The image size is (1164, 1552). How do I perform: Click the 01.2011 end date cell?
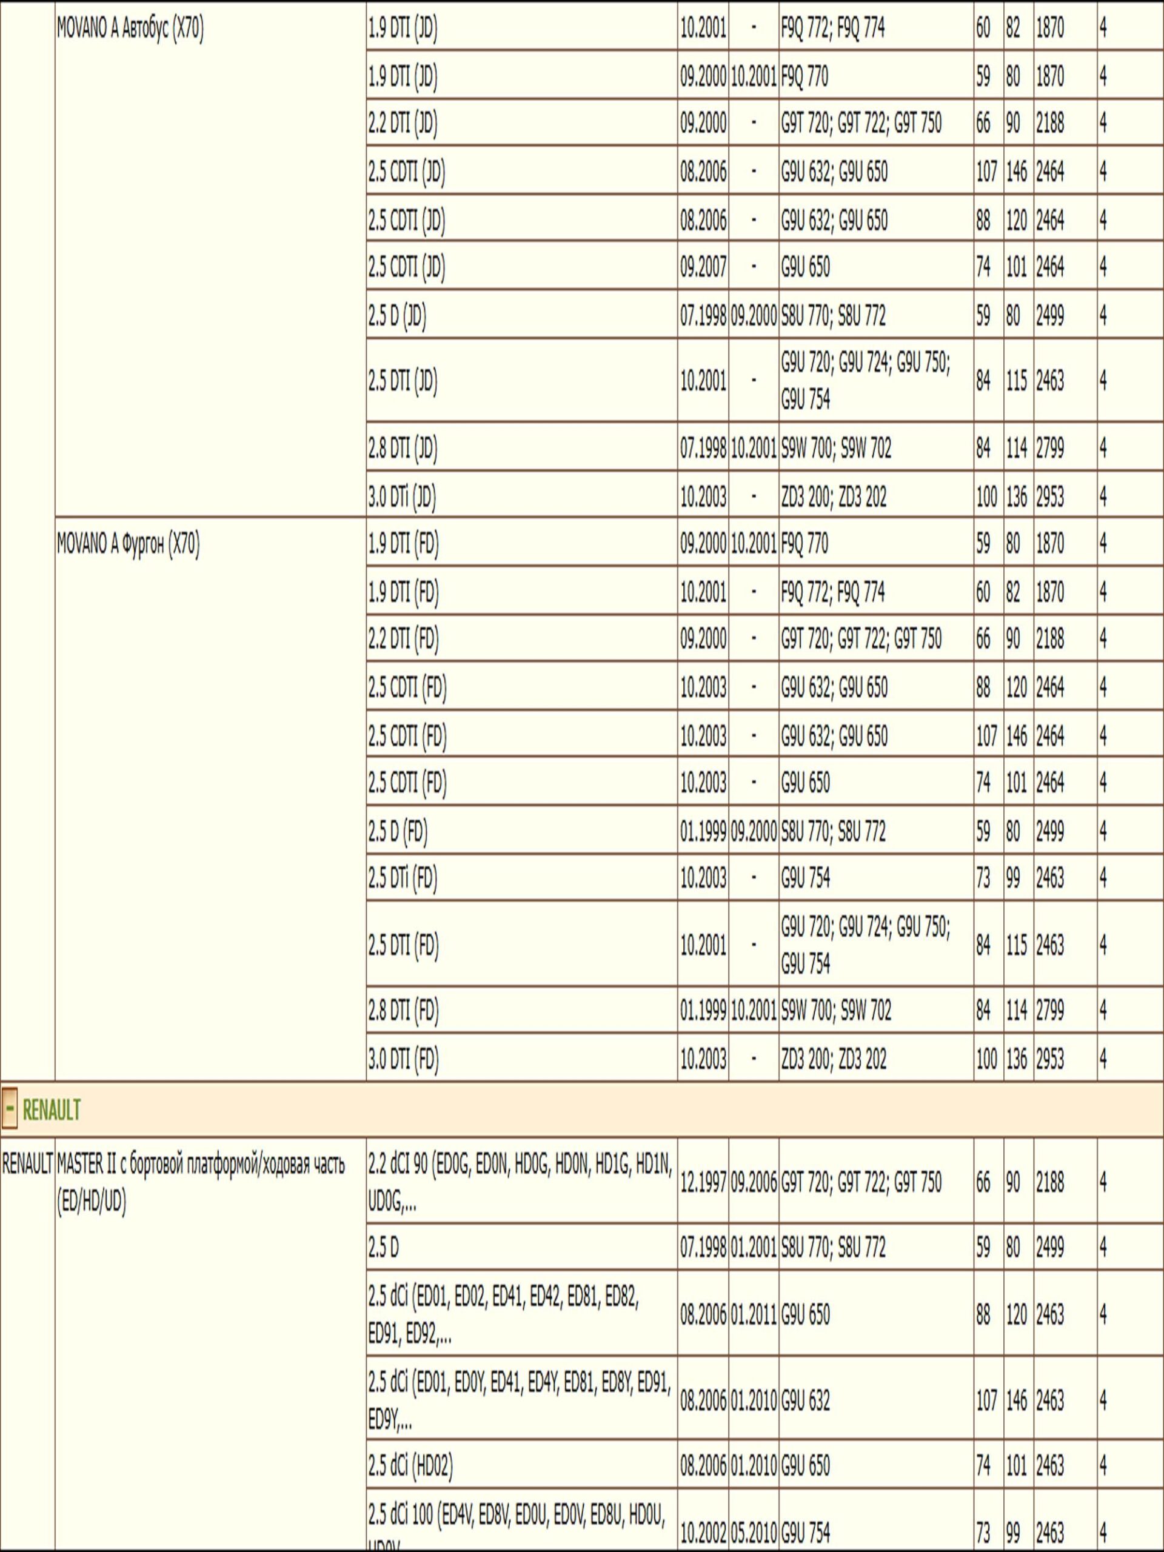(x=754, y=1316)
